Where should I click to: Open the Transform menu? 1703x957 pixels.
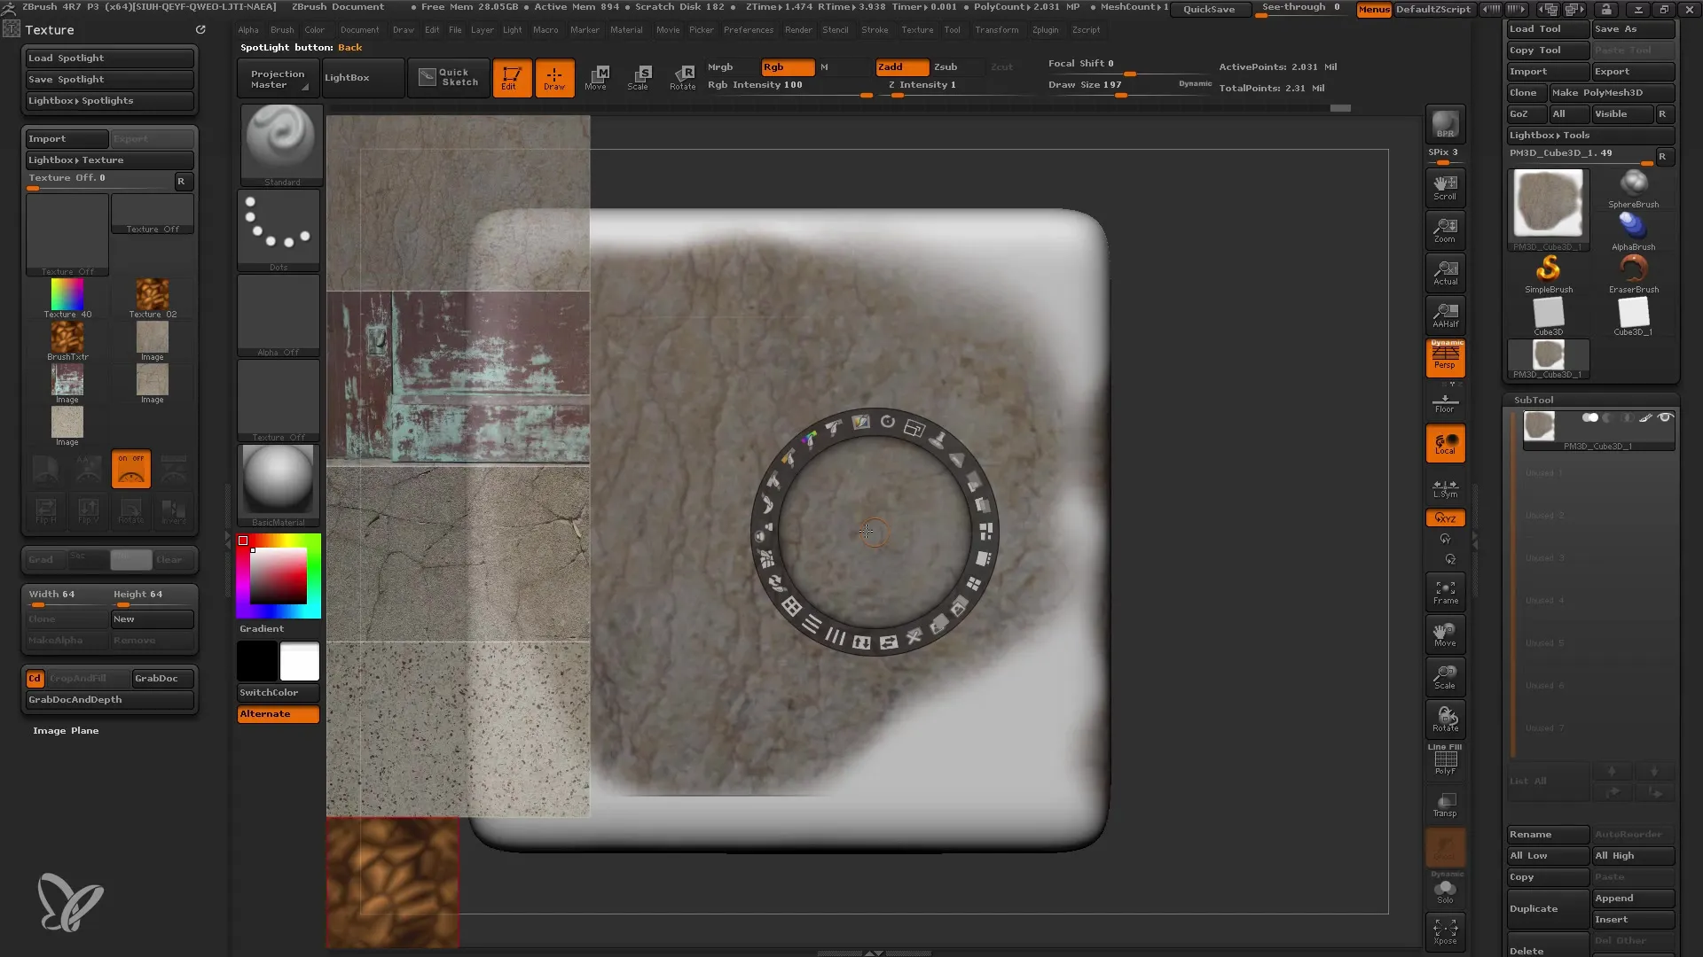pyautogui.click(x=997, y=29)
